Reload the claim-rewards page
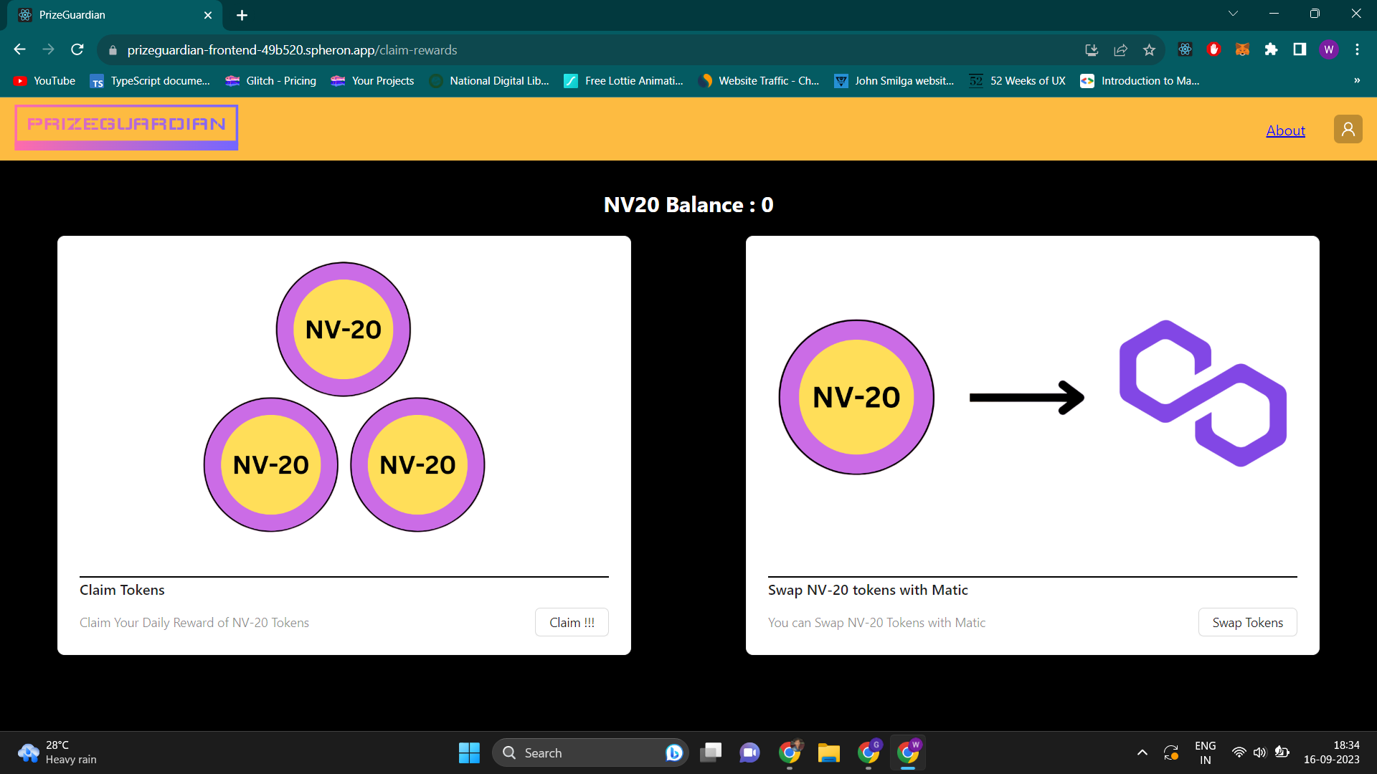Viewport: 1377px width, 774px height. pos(77,49)
